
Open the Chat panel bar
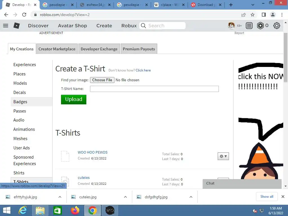242,183
